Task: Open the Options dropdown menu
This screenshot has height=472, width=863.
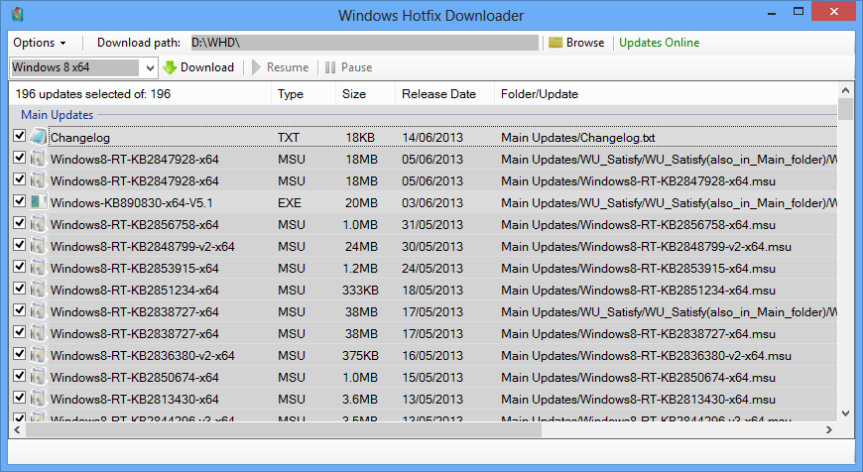Action: [40, 43]
